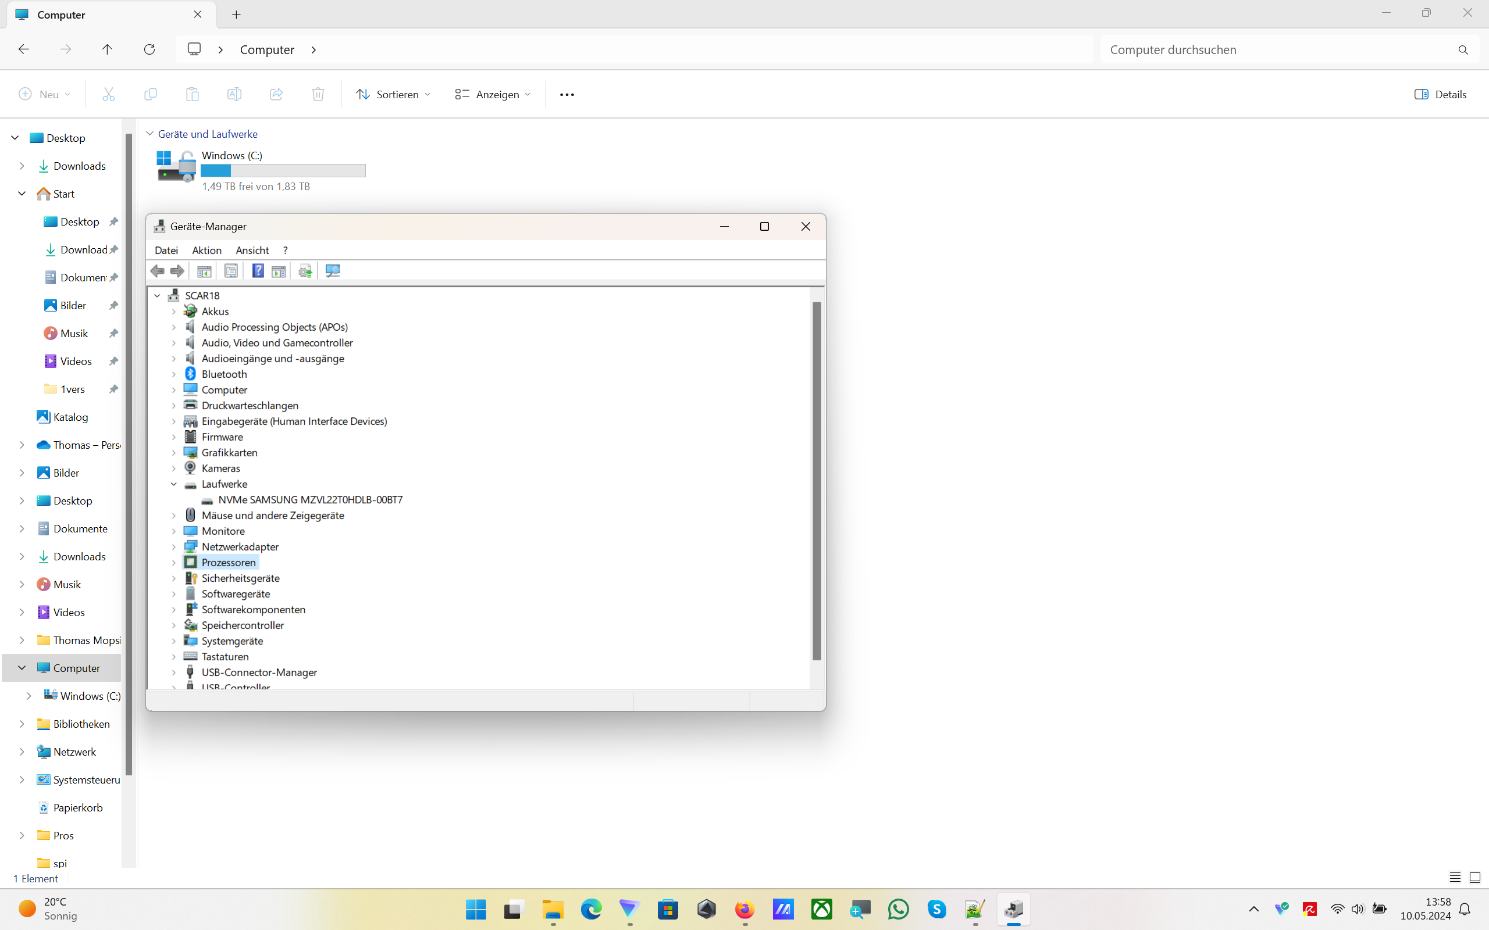This screenshot has height=930, width=1489.
Task: Switch to details list view in status bar
Action: coord(1455,878)
